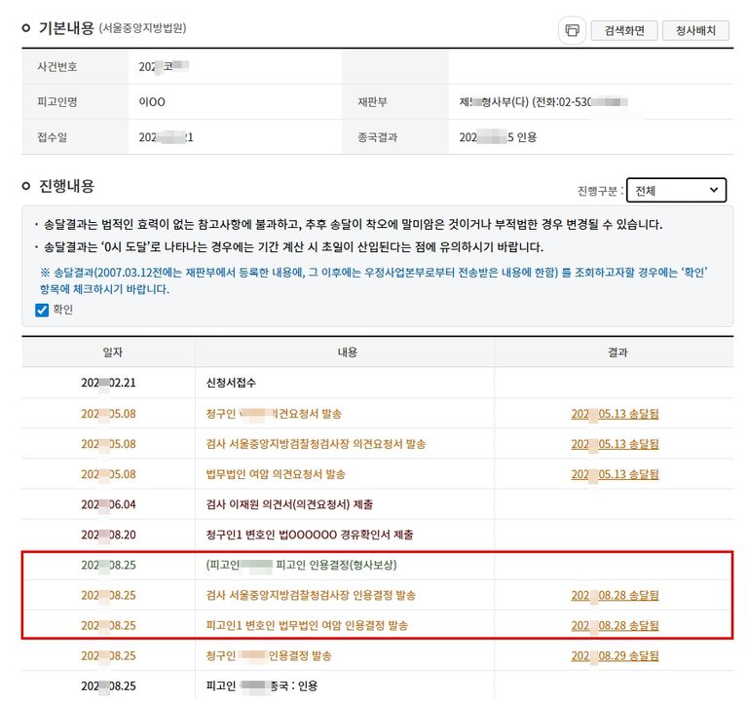
Task: Select the 청구인 의견요청서 발송 entry
Action: (x=274, y=414)
